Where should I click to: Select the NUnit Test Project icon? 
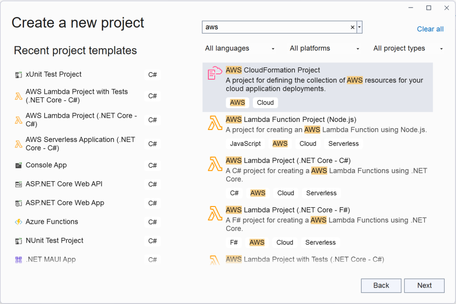(x=18, y=241)
